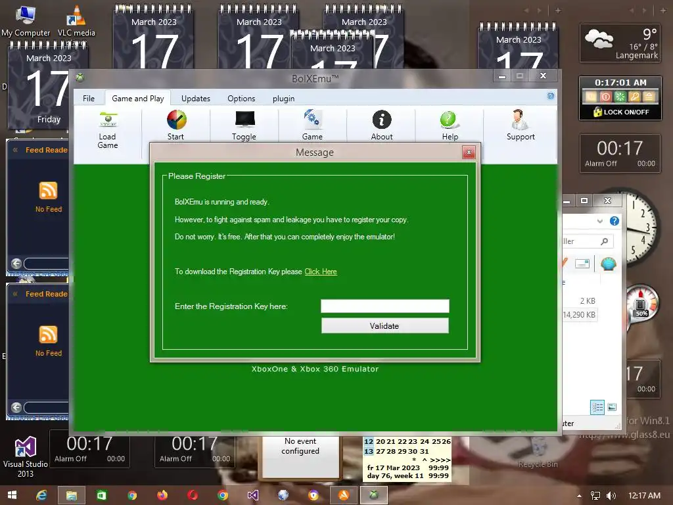Open File Explorer from taskbar

[x=71, y=495]
